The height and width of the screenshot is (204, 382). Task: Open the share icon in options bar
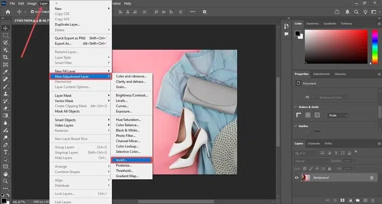click(x=337, y=11)
